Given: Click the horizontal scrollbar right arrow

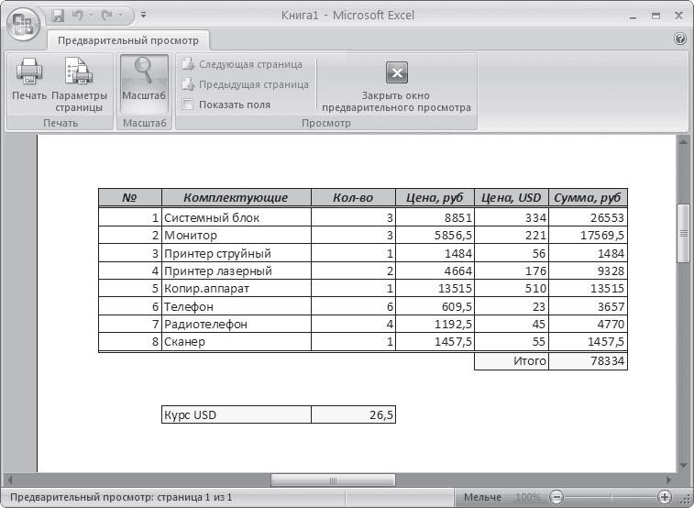Looking at the screenshot, I should [668, 480].
